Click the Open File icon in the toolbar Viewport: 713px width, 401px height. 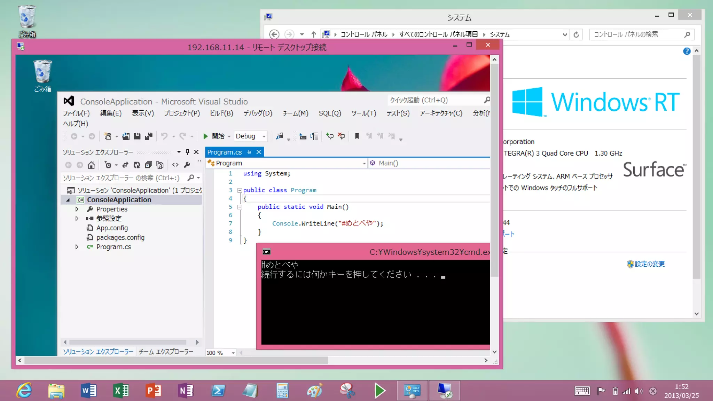point(126,136)
